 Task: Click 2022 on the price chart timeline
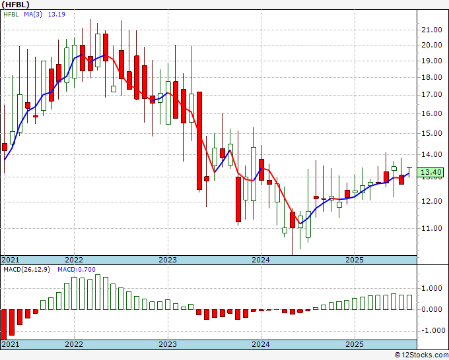(x=74, y=260)
